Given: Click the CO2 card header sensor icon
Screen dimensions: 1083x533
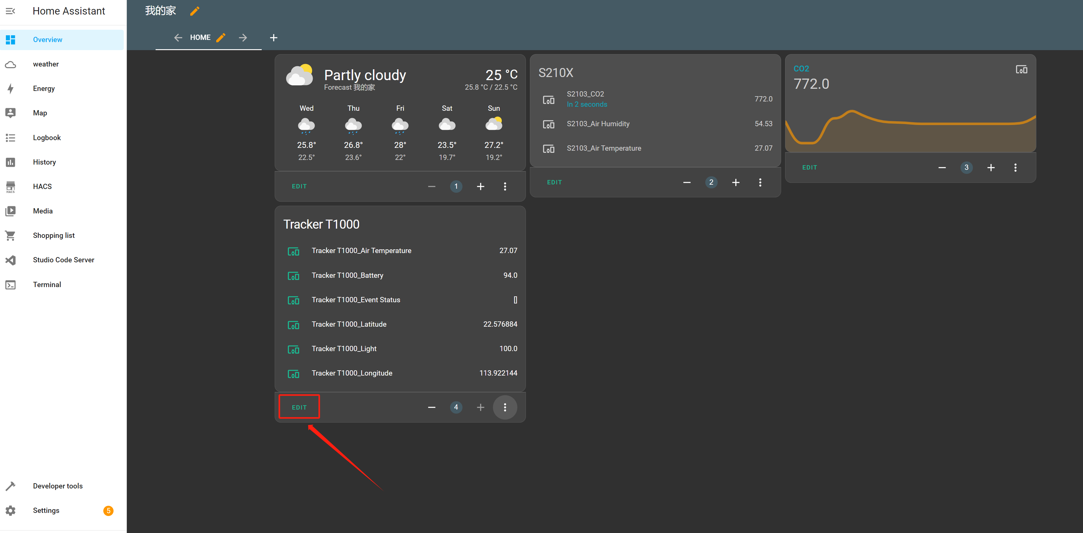Looking at the screenshot, I should 1022,69.
